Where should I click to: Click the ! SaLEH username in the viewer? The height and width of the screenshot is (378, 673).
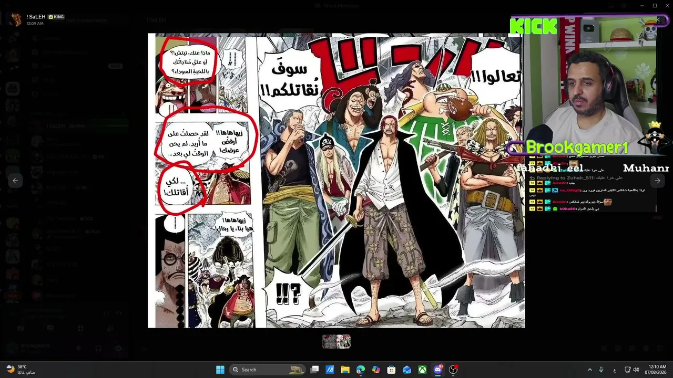click(x=36, y=16)
